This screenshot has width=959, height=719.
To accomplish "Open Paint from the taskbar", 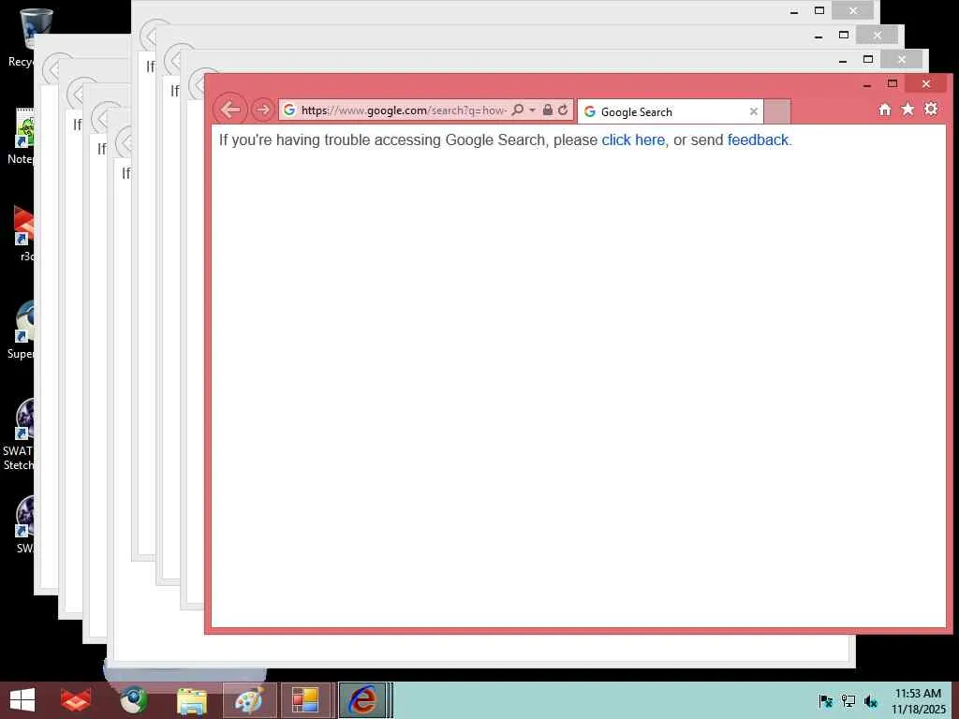I will point(249,700).
